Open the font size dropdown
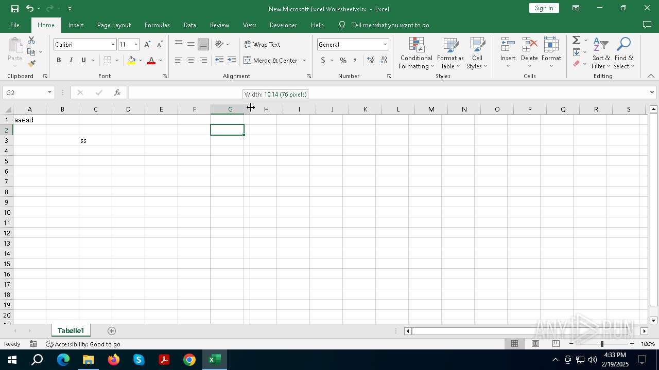The image size is (659, 370). coord(136,45)
